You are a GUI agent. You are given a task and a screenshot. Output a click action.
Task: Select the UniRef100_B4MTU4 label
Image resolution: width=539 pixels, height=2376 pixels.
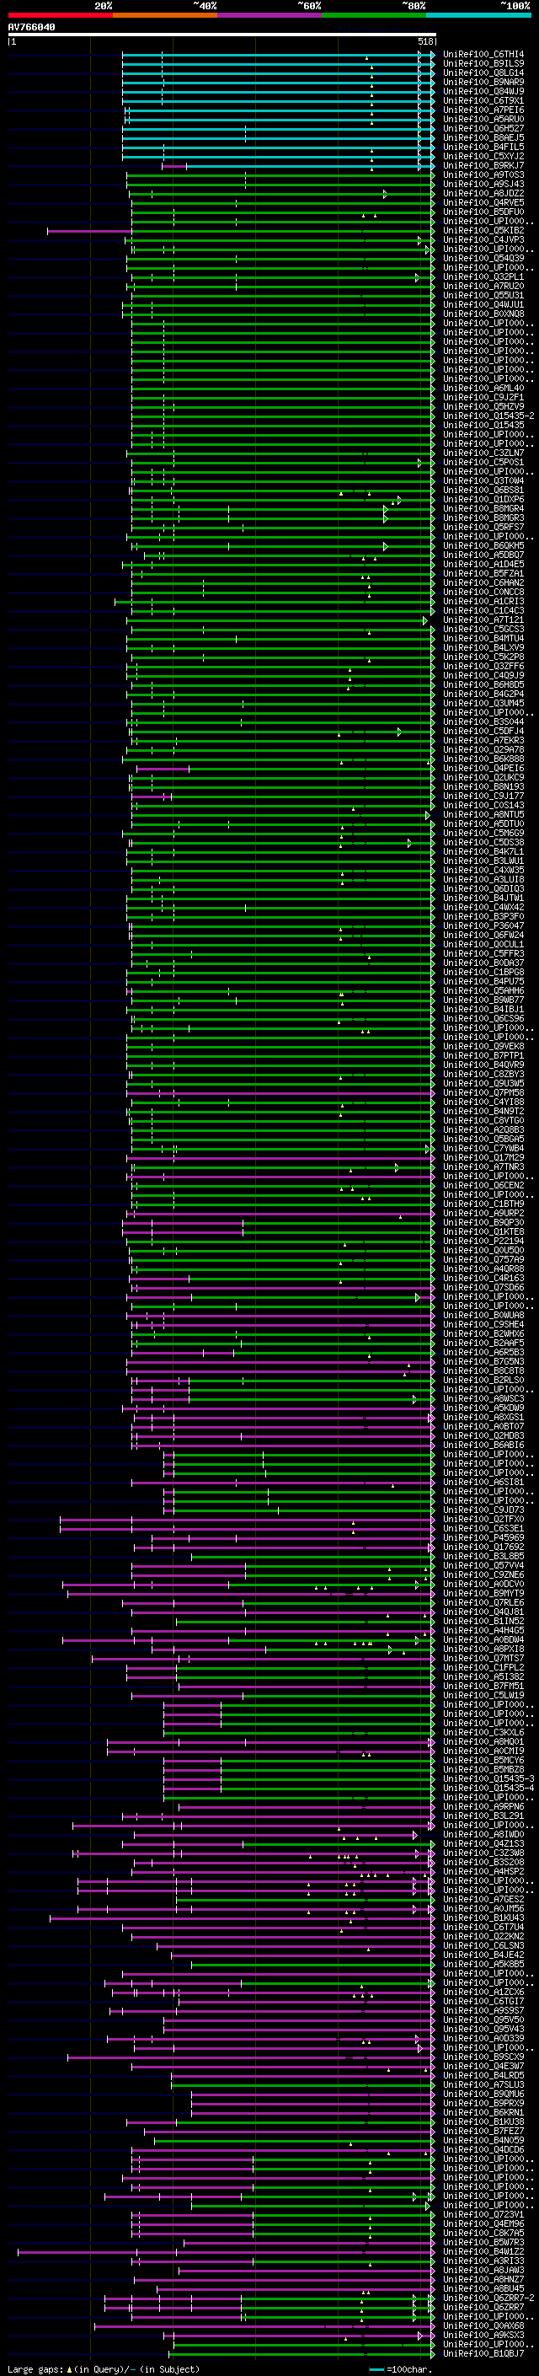coord(483,638)
